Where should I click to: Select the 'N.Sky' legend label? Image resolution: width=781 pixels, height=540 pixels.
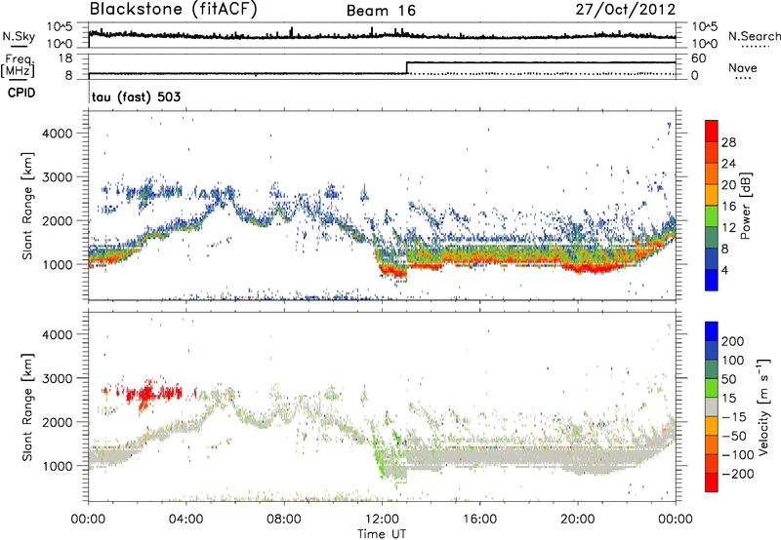tap(19, 36)
